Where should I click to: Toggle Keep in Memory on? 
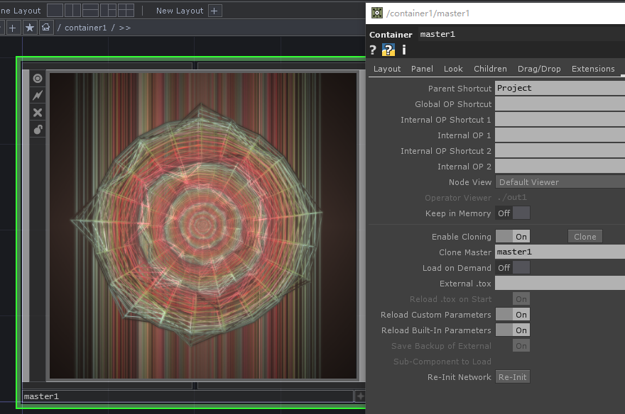[513, 213]
